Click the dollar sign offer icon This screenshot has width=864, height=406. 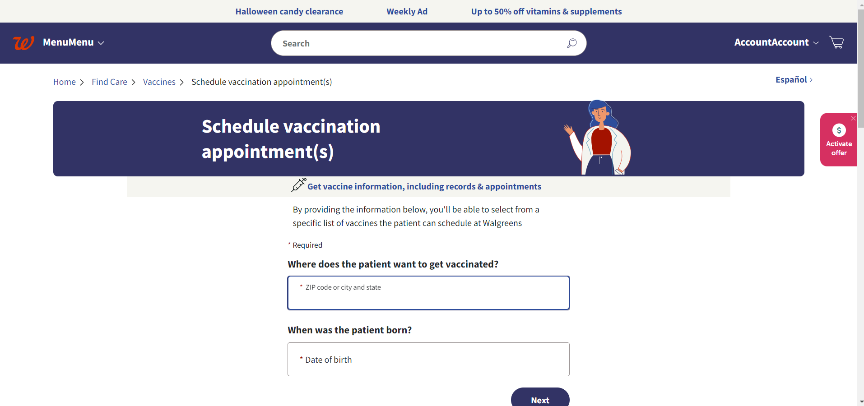839,130
